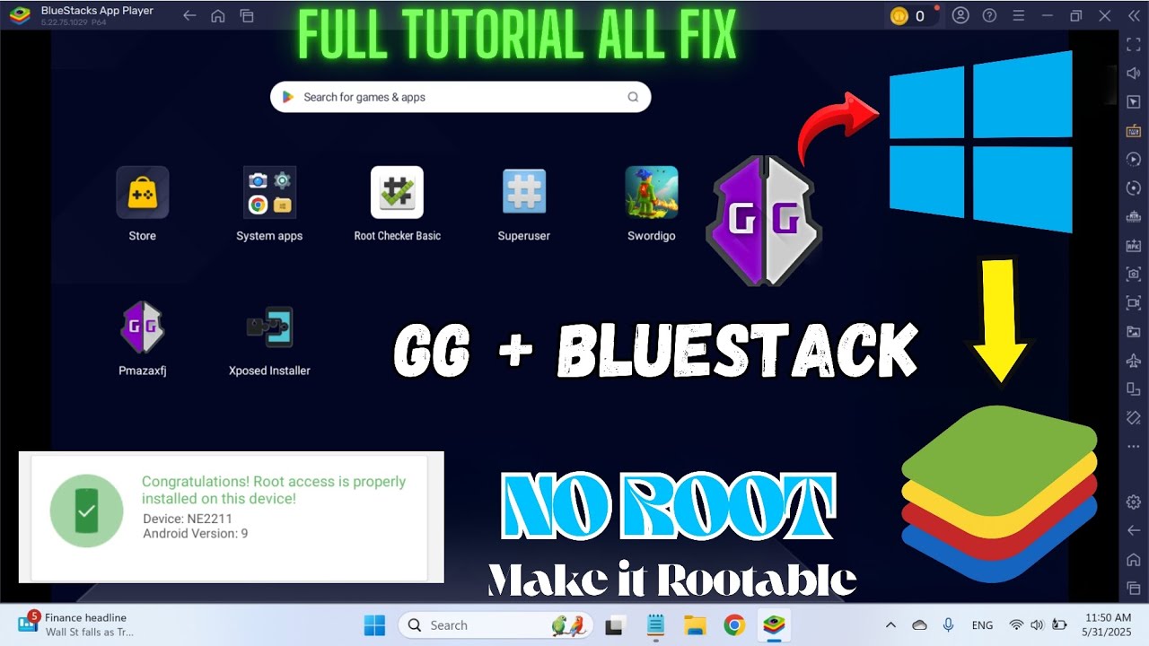1149x646 pixels.
Task: Open Google Chrome from the taskbar
Action: coord(734,625)
